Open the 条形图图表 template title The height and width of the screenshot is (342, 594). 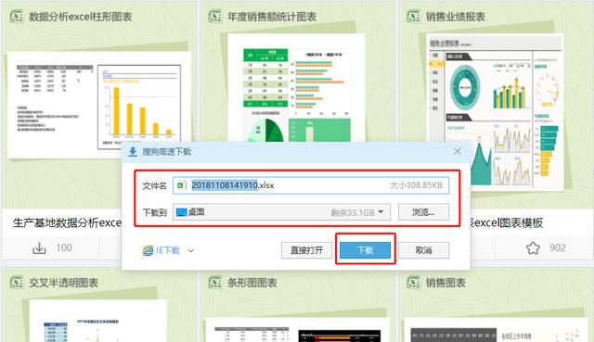pos(252,283)
